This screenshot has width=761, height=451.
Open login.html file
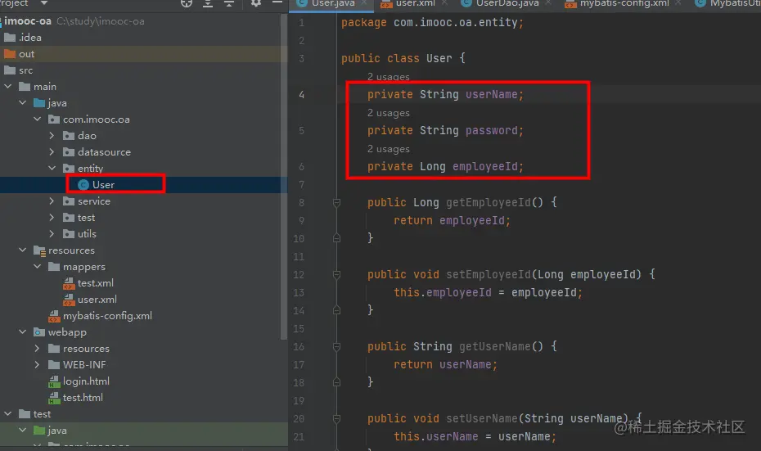86,381
